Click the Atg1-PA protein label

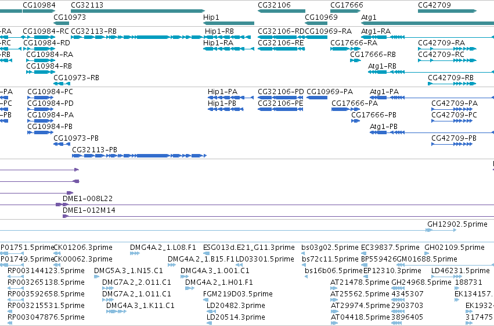(x=384, y=92)
